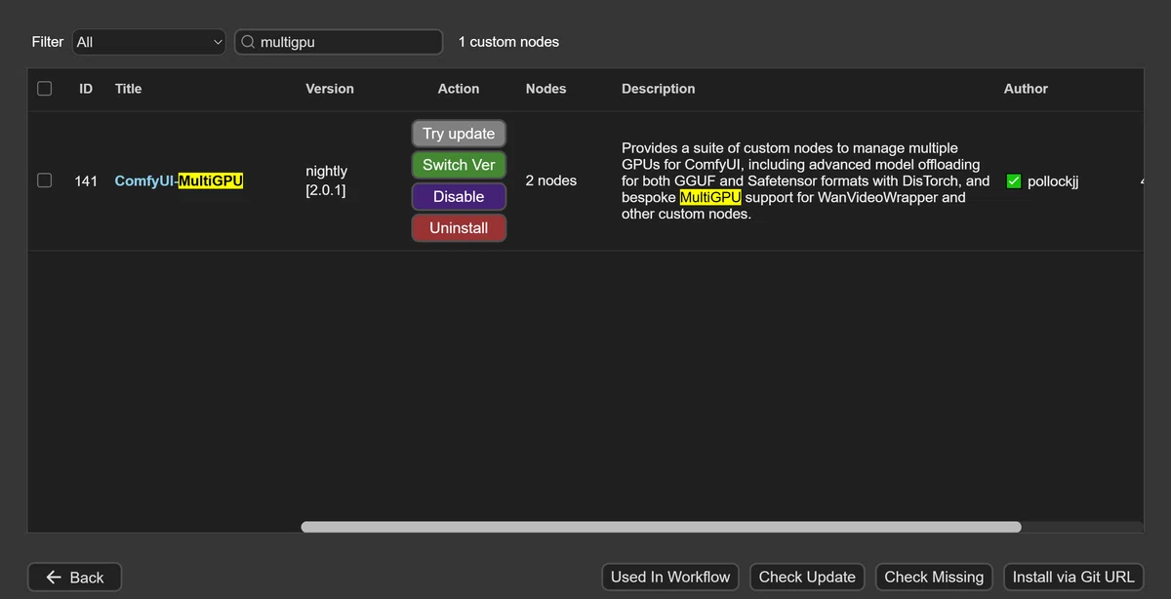Go Back to previous screen
The image size is (1171, 599).
pos(74,578)
